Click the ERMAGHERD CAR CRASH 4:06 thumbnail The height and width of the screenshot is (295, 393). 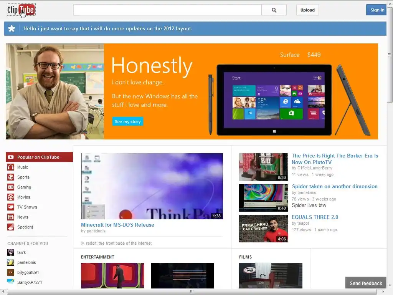(263, 229)
